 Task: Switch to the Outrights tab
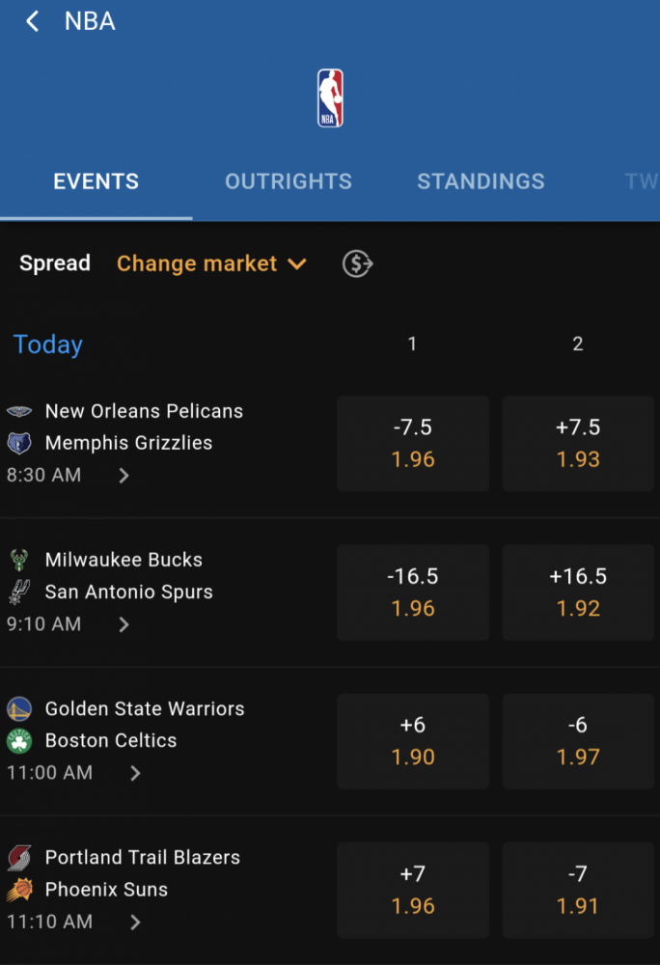click(289, 181)
